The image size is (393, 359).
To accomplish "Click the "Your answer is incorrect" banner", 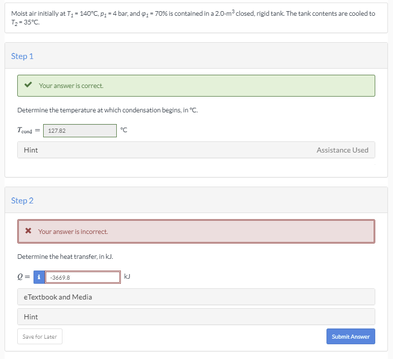I will pyautogui.click(x=195, y=231).
